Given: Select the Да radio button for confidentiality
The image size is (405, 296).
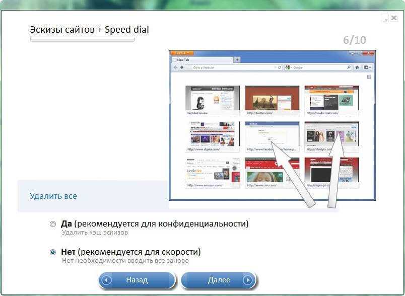Looking at the screenshot, I should 53,224.
